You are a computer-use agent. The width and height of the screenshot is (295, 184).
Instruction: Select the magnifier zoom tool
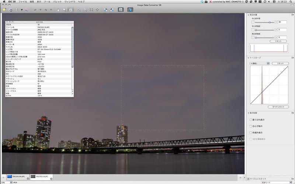[x=64, y=10]
